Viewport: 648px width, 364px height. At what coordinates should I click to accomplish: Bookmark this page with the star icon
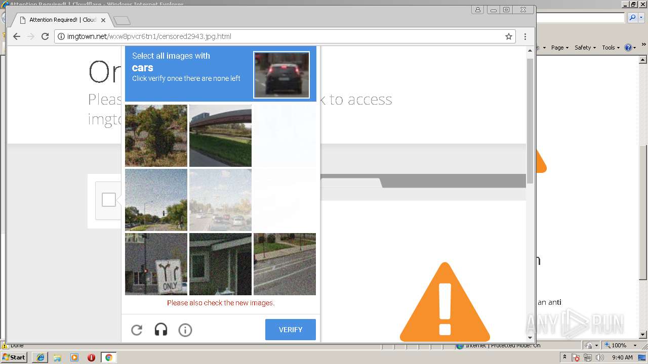tap(509, 36)
